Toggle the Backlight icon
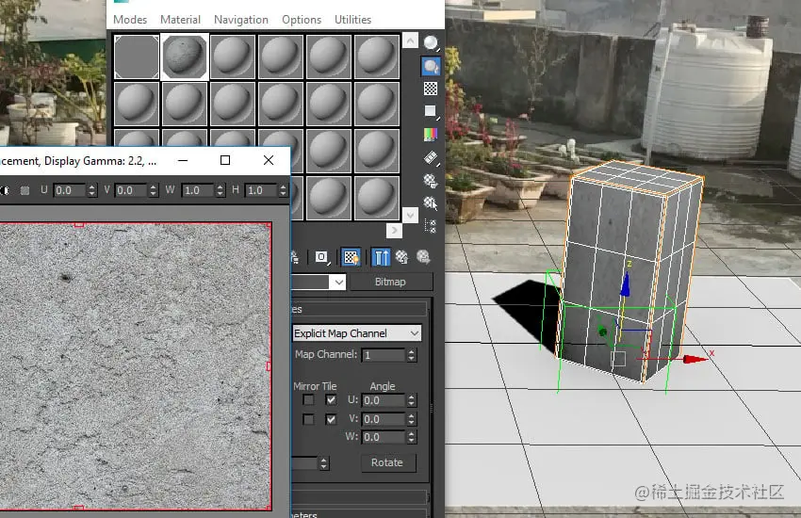 (431, 66)
